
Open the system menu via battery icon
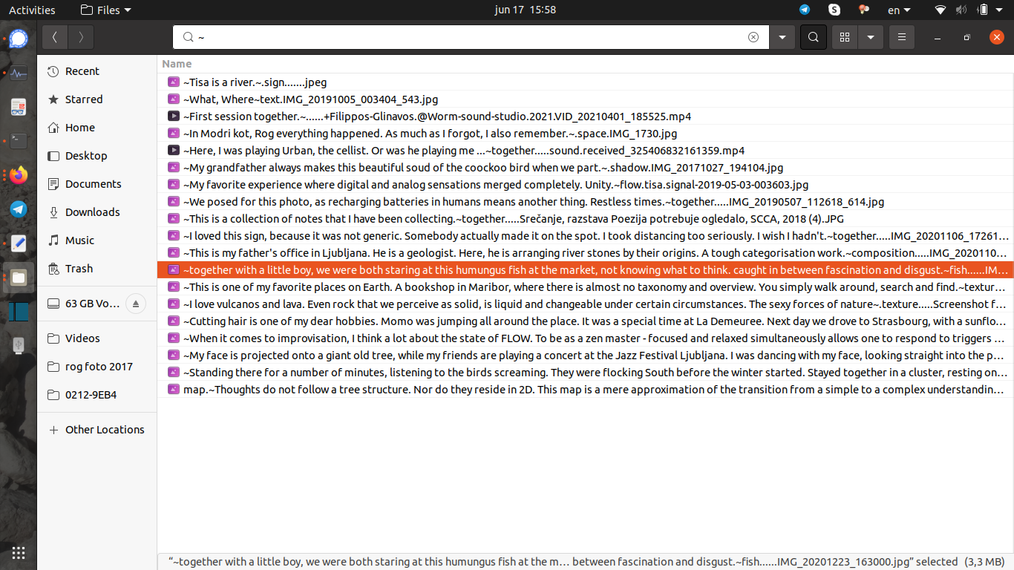983,10
